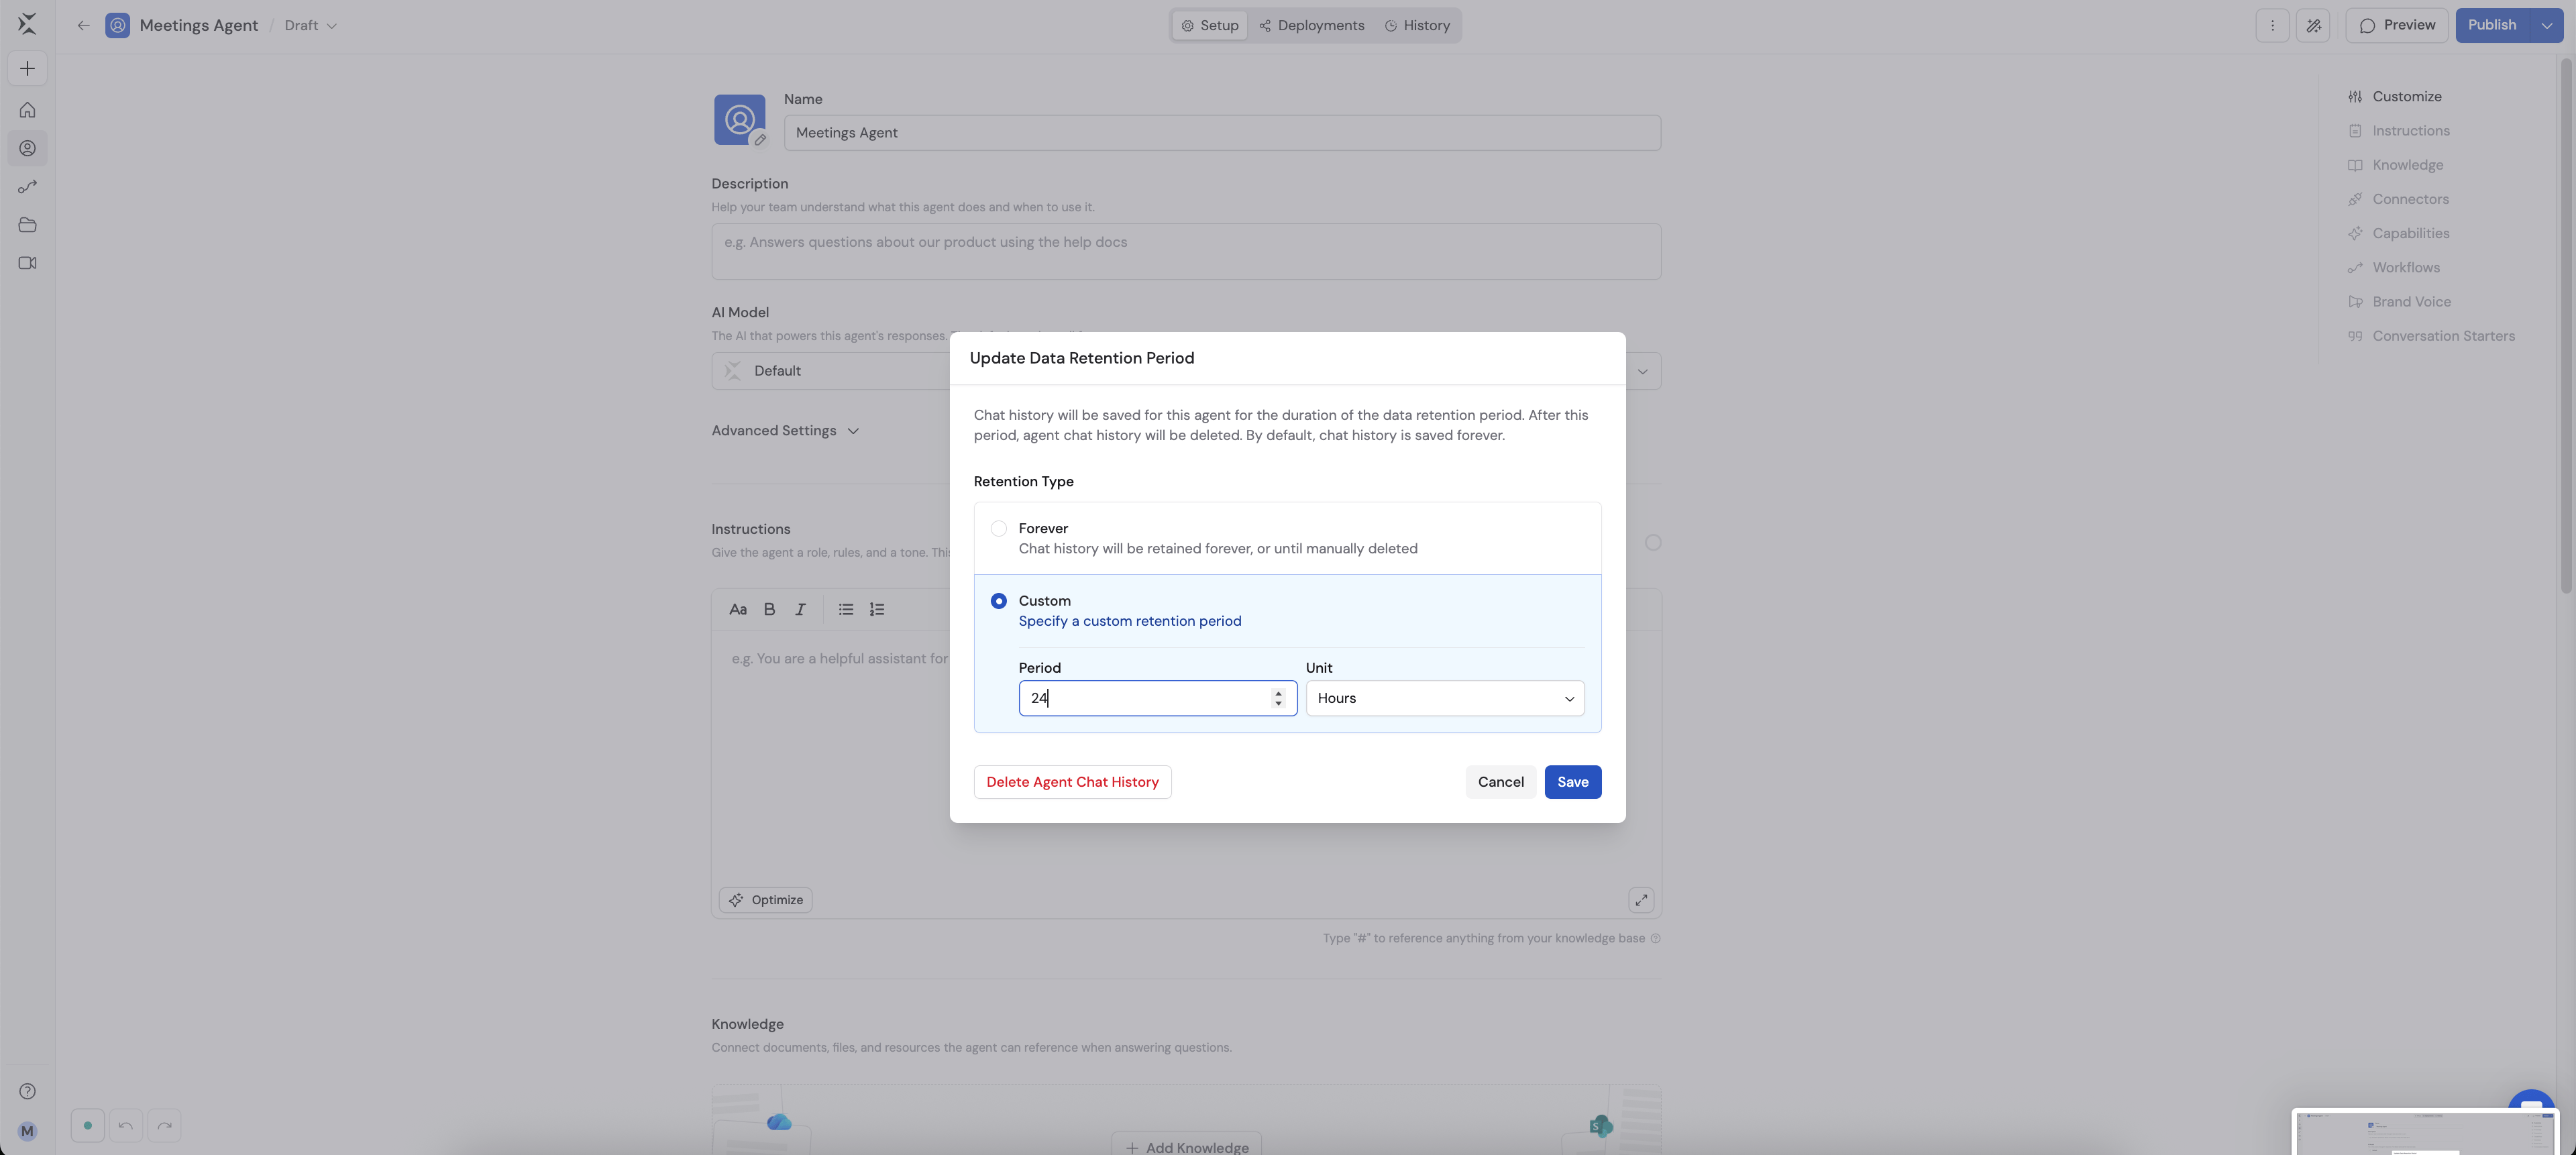Open the Publish dropdown arrow
The width and height of the screenshot is (2576, 1155).
click(x=2547, y=25)
